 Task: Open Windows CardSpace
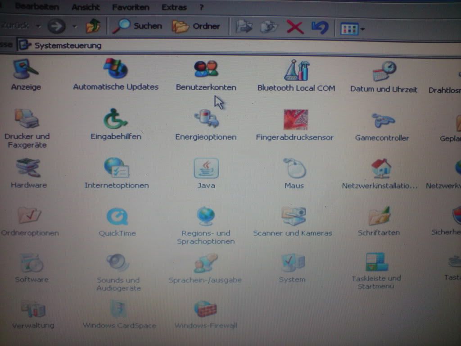click(119, 314)
